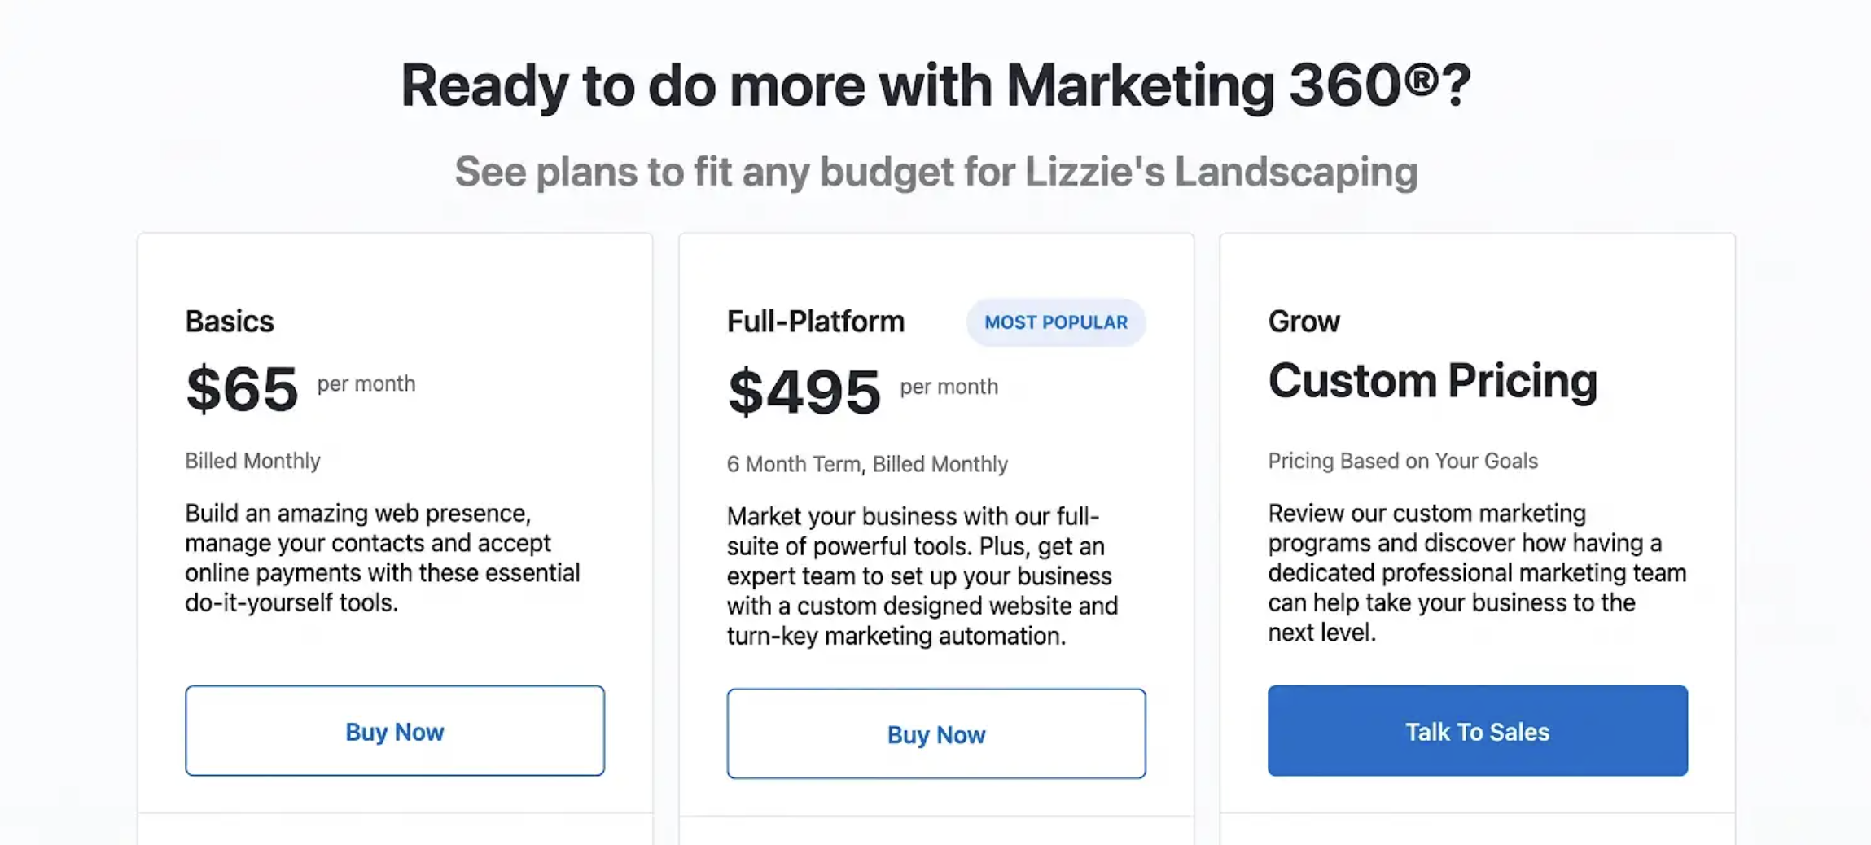Click the Full-Platform plan description paragraph

tap(922, 576)
